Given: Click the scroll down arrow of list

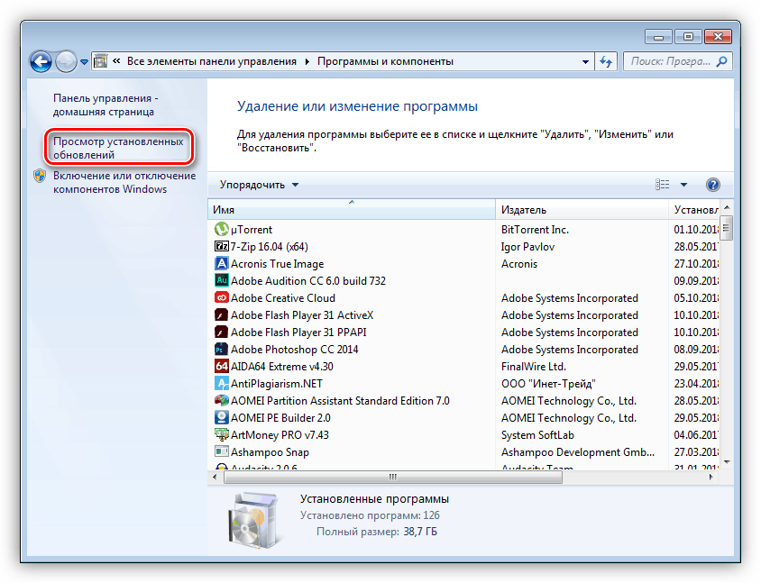Looking at the screenshot, I should click(x=727, y=462).
